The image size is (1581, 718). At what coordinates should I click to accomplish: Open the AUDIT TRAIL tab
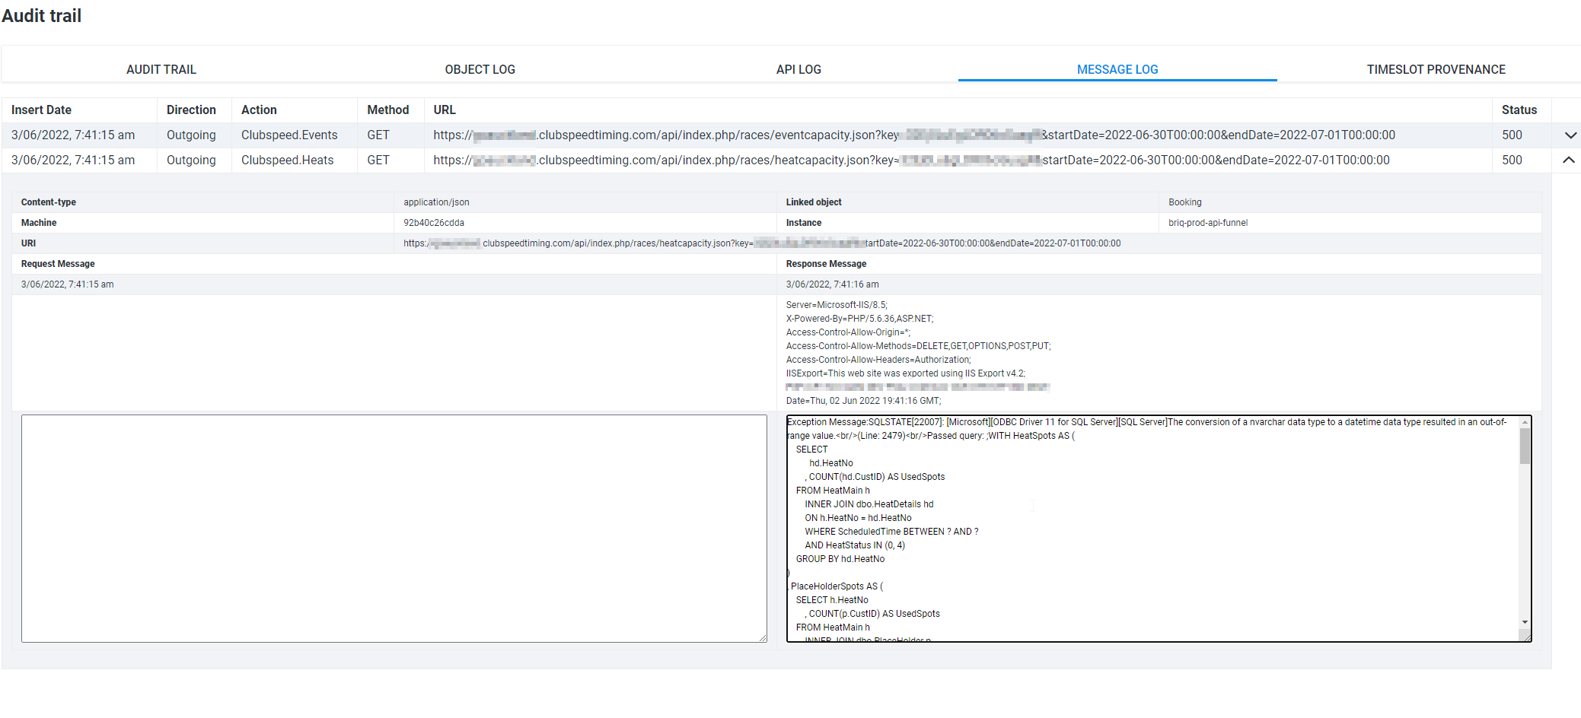point(161,69)
